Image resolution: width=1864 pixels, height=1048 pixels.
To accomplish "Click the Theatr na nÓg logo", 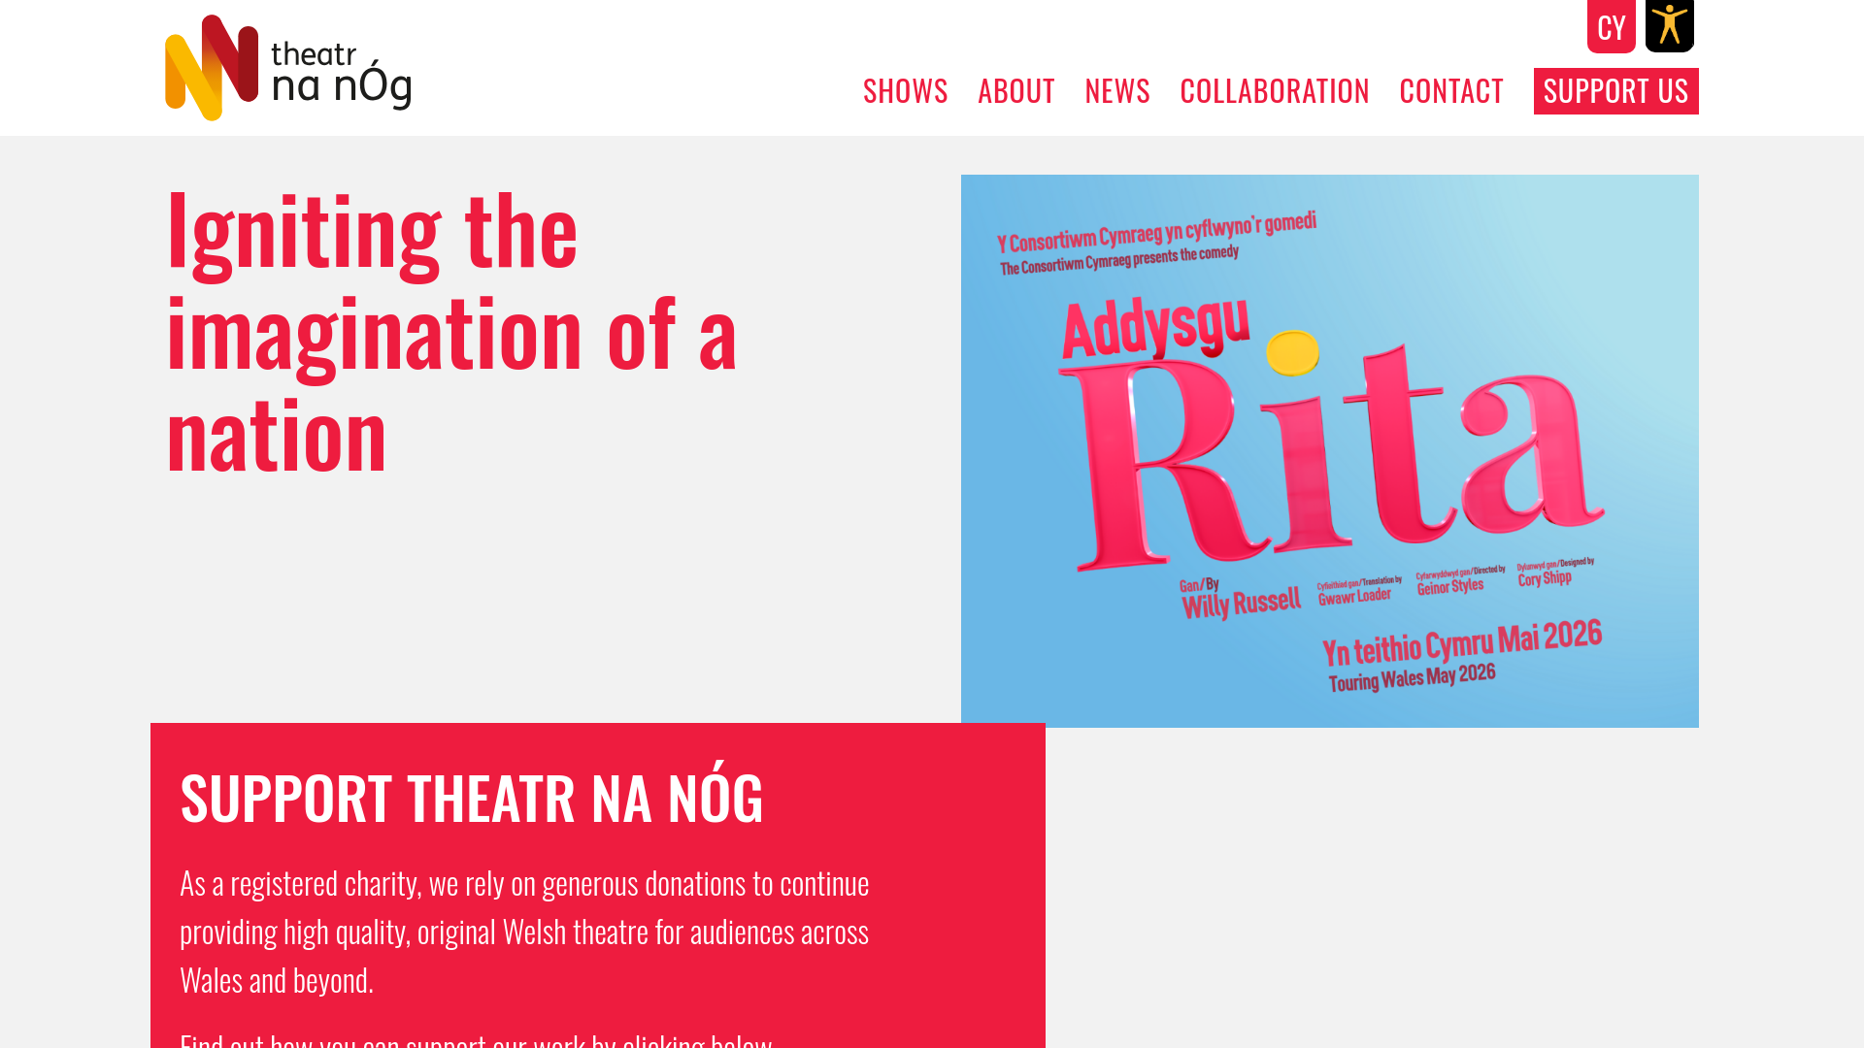I will coord(288,68).
